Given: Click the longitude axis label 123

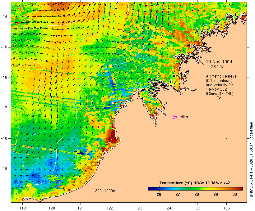Looking at the screenshot, I should [x=139, y=208].
